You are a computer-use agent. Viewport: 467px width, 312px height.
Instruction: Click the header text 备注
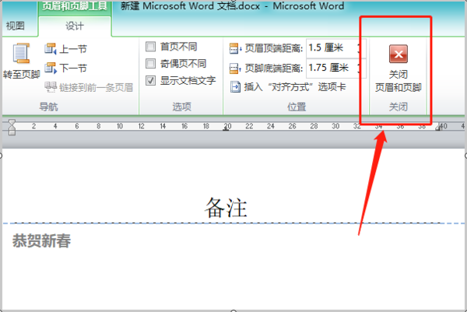[226, 208]
